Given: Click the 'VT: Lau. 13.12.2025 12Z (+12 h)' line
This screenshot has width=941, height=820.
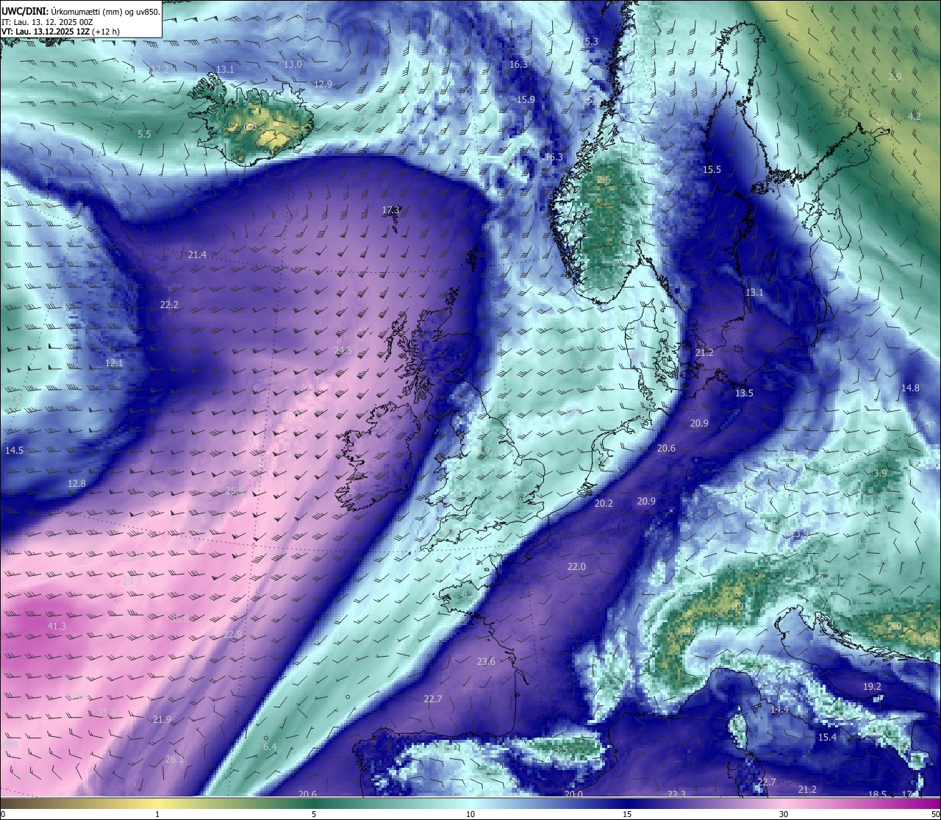Looking at the screenshot, I should (x=60, y=32).
